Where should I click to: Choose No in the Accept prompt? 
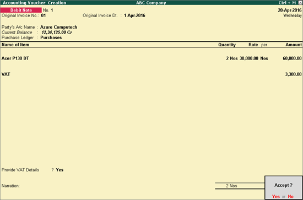291,197
